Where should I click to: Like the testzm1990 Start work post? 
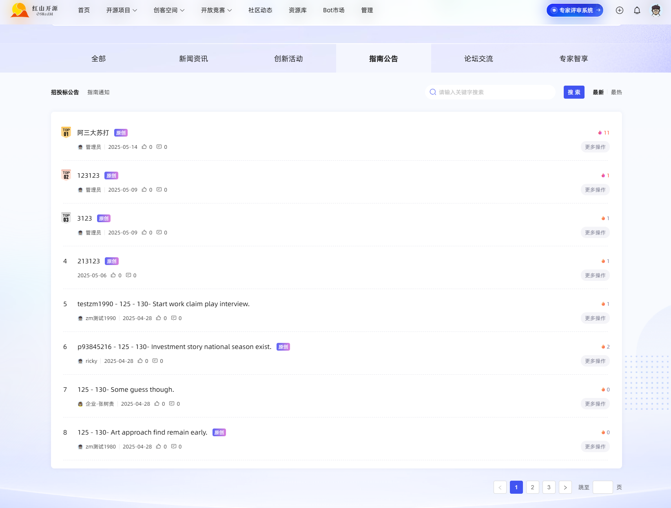click(x=159, y=318)
